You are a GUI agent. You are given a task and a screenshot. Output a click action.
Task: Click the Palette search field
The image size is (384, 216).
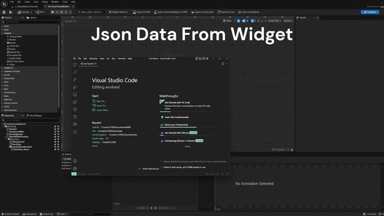(31, 22)
